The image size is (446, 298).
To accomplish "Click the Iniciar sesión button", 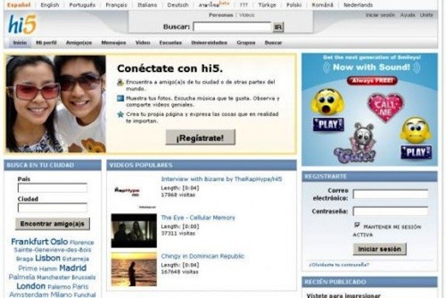I will coord(379,249).
